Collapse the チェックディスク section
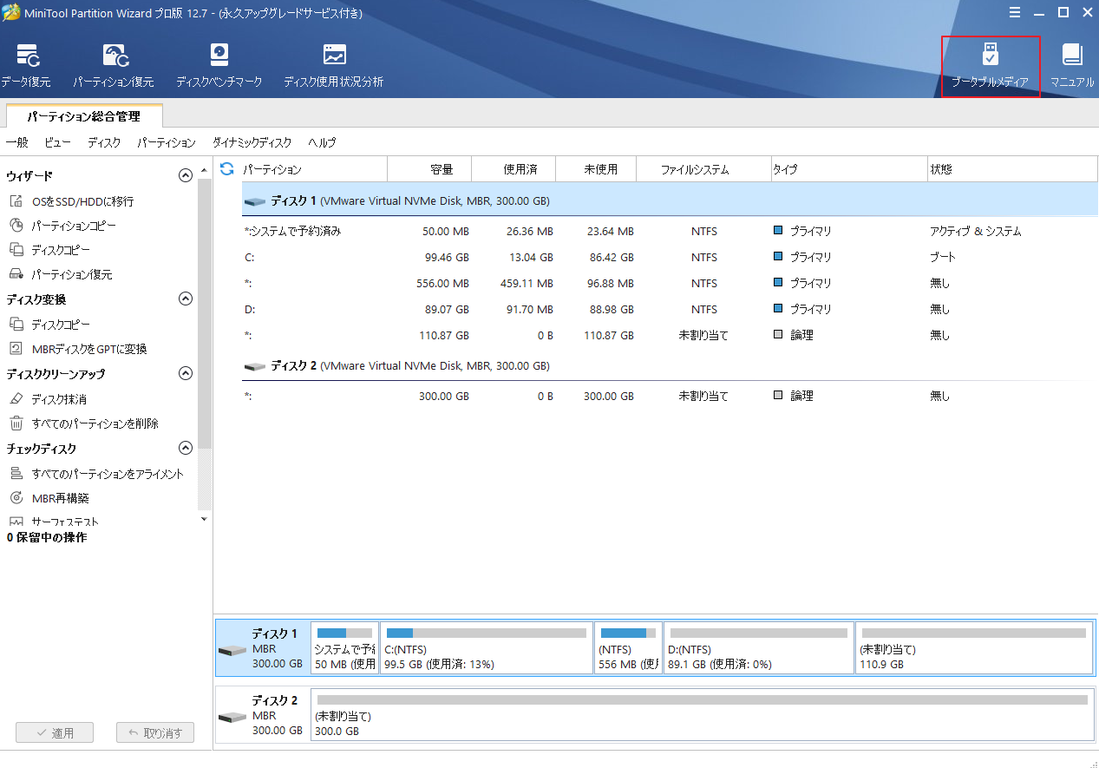This screenshot has width=1099, height=768. coord(185,448)
